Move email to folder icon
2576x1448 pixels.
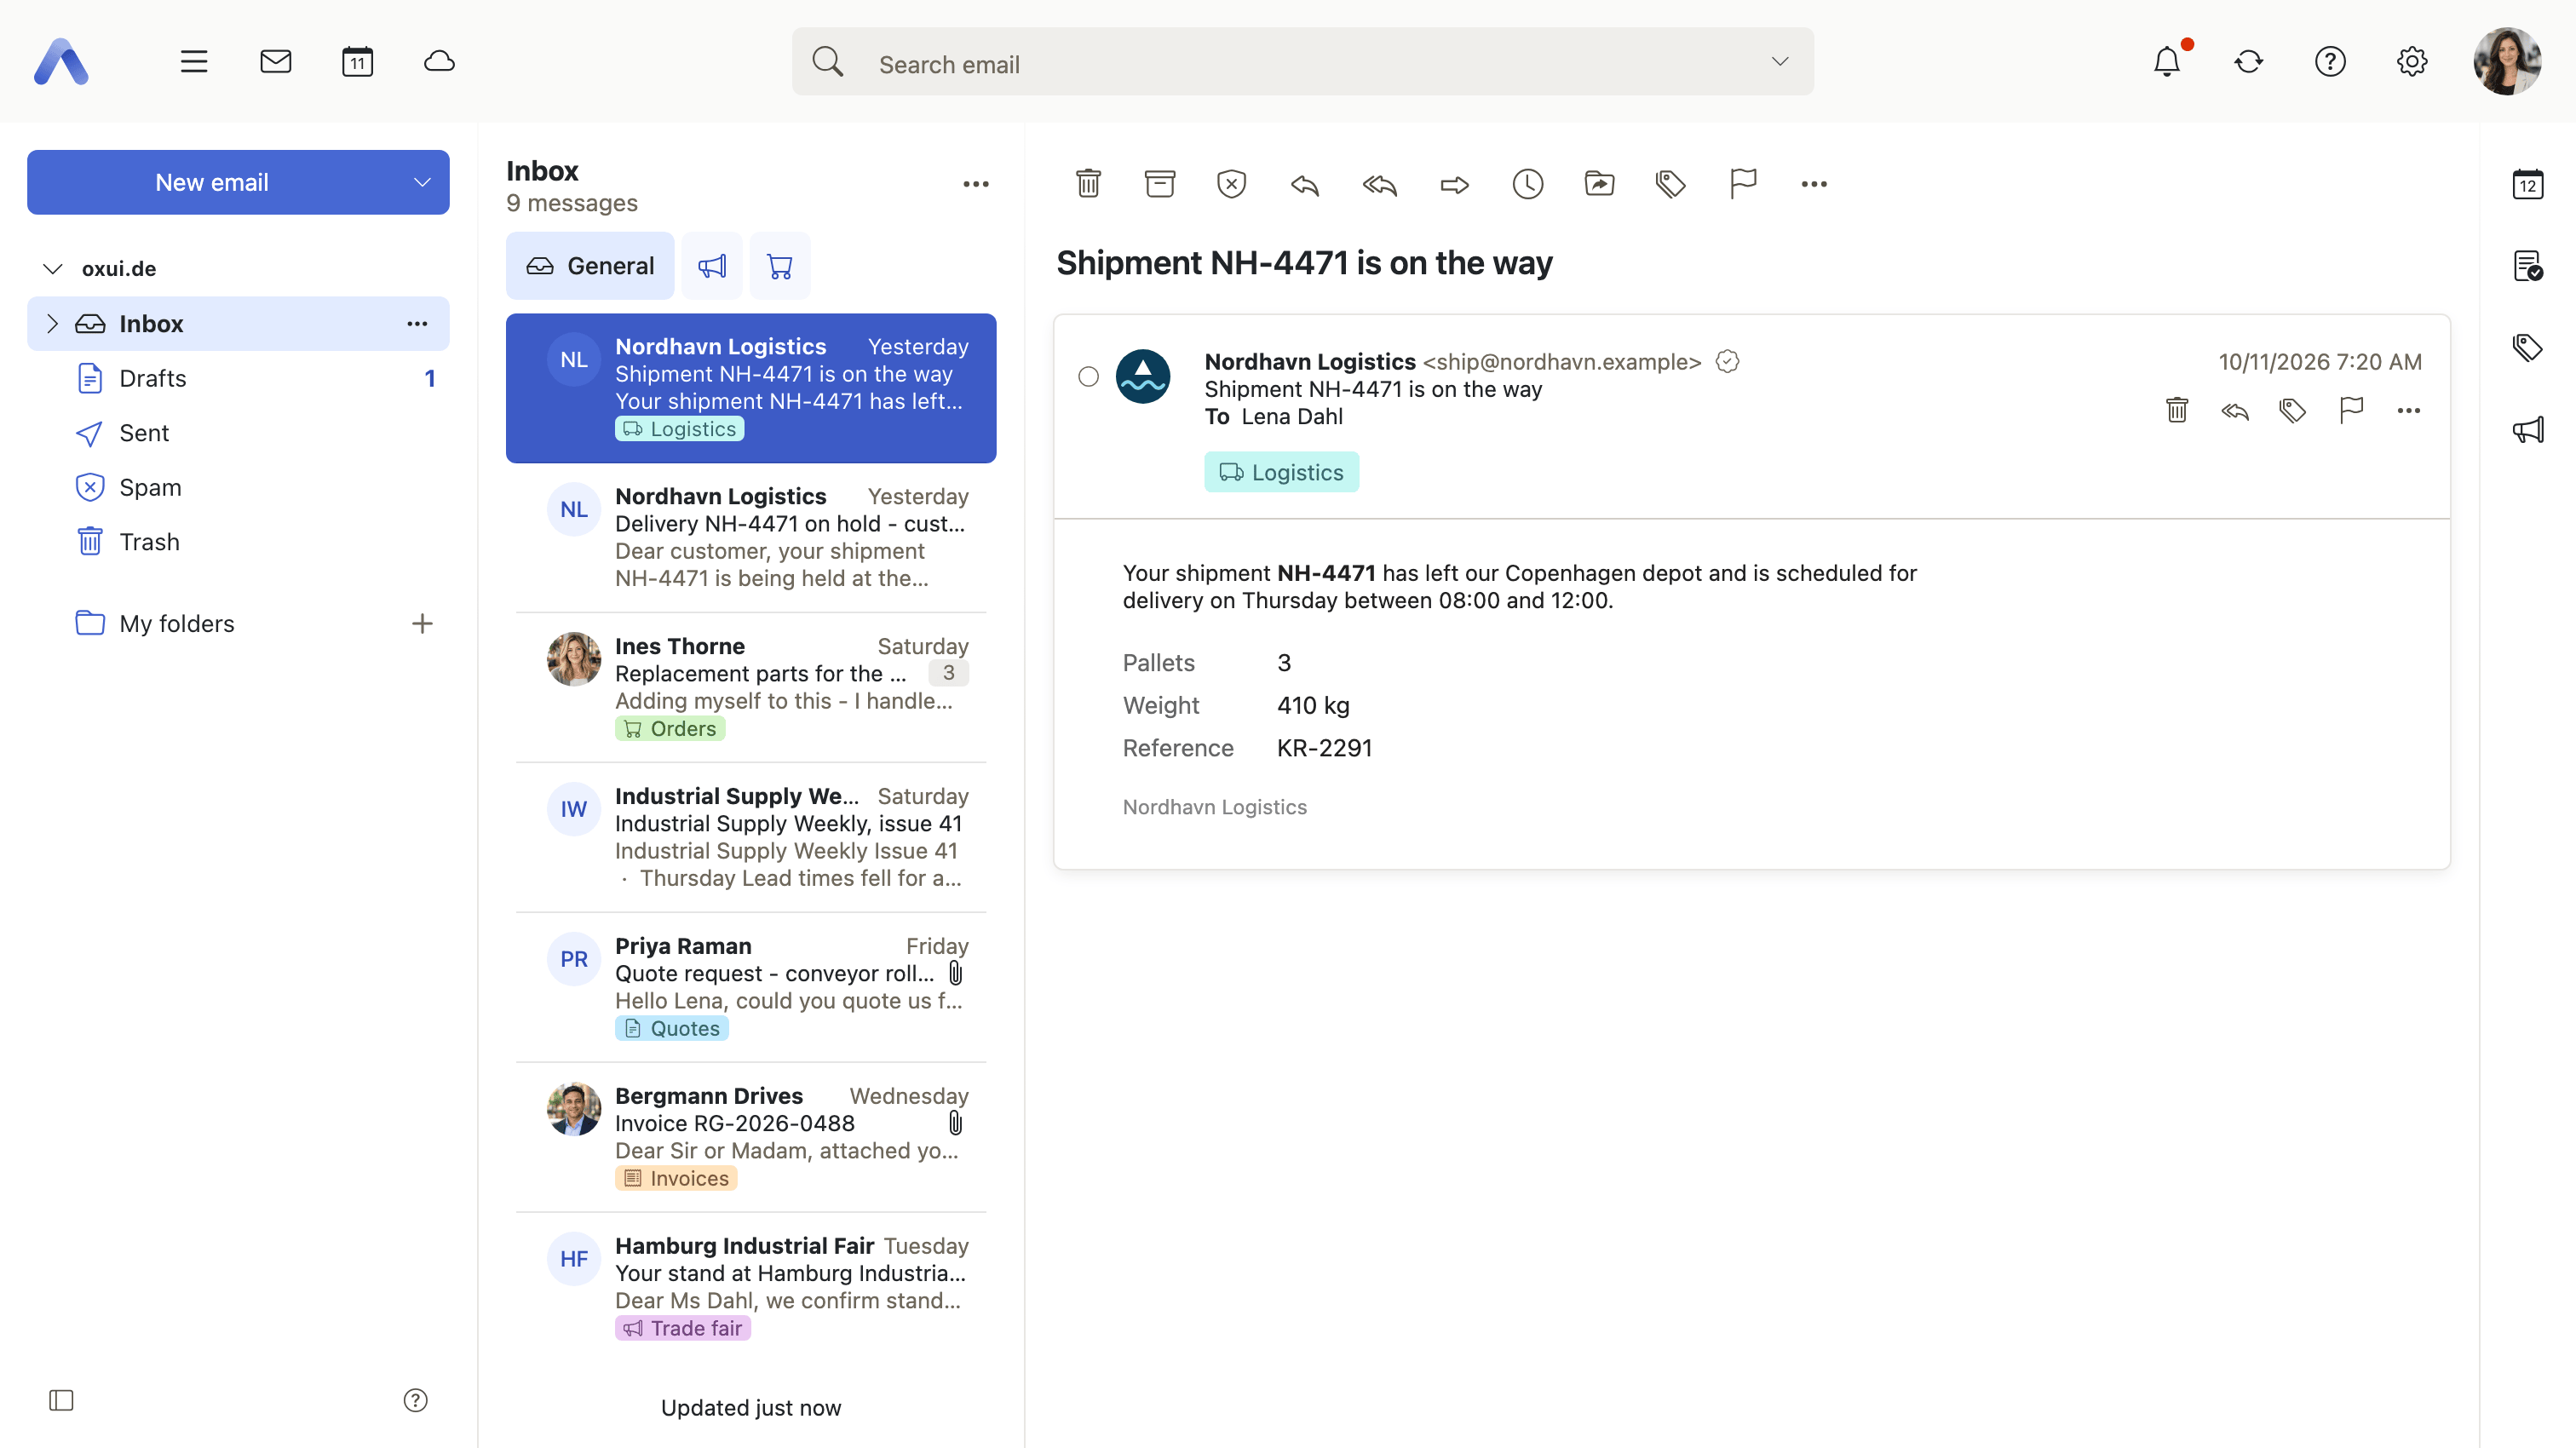tap(1599, 184)
